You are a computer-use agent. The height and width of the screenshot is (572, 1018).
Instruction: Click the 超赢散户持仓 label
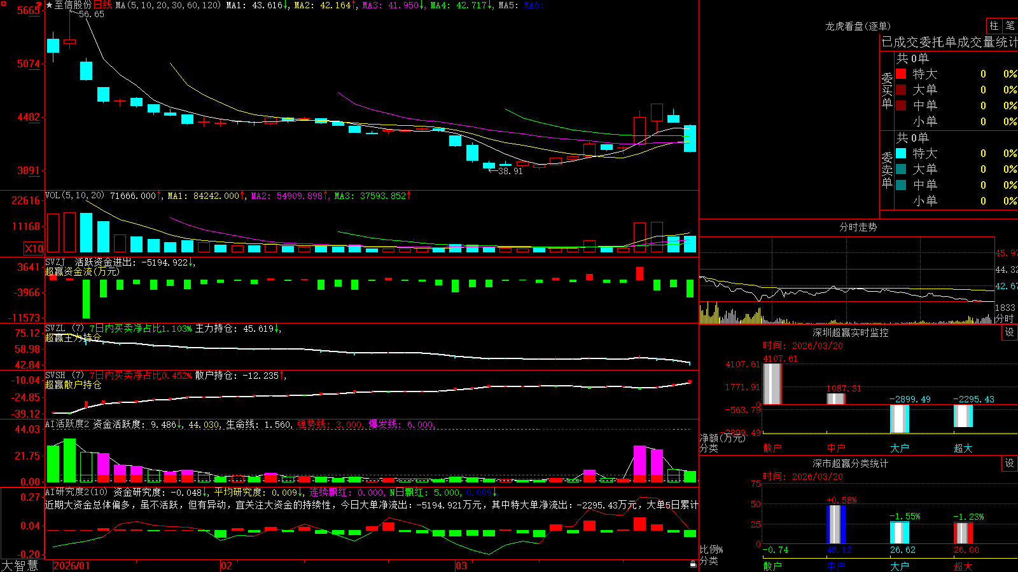[x=73, y=385]
